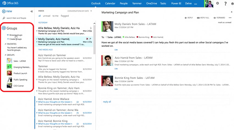Open the Help question mark

tap(225, 3)
